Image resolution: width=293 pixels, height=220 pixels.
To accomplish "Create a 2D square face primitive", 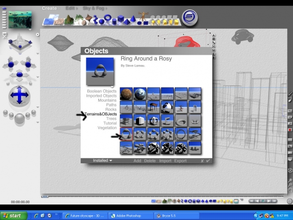I will [x=146, y=23].
